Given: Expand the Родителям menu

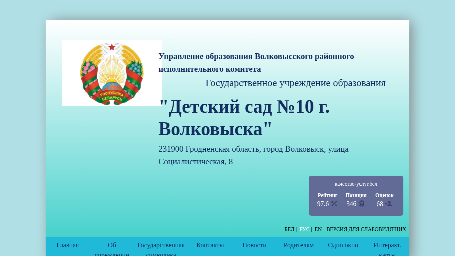Looking at the screenshot, I should pyautogui.click(x=299, y=245).
